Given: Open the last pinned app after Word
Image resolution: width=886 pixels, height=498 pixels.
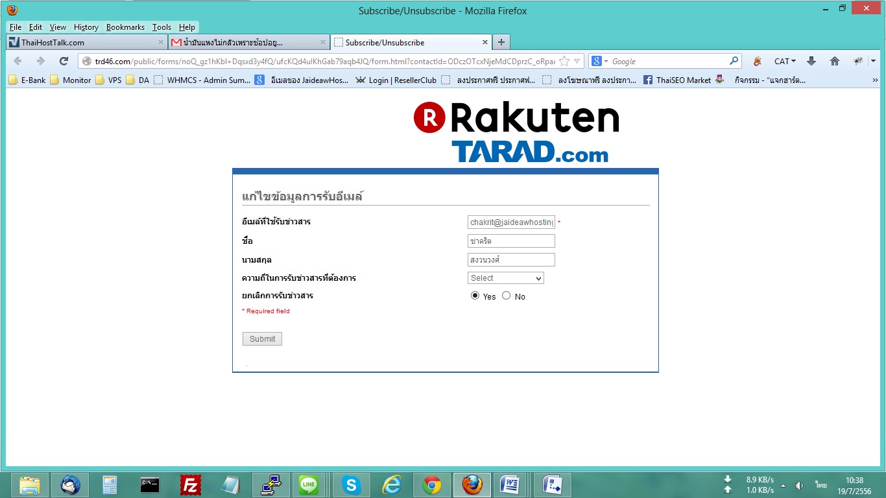Looking at the screenshot, I should [x=553, y=485].
